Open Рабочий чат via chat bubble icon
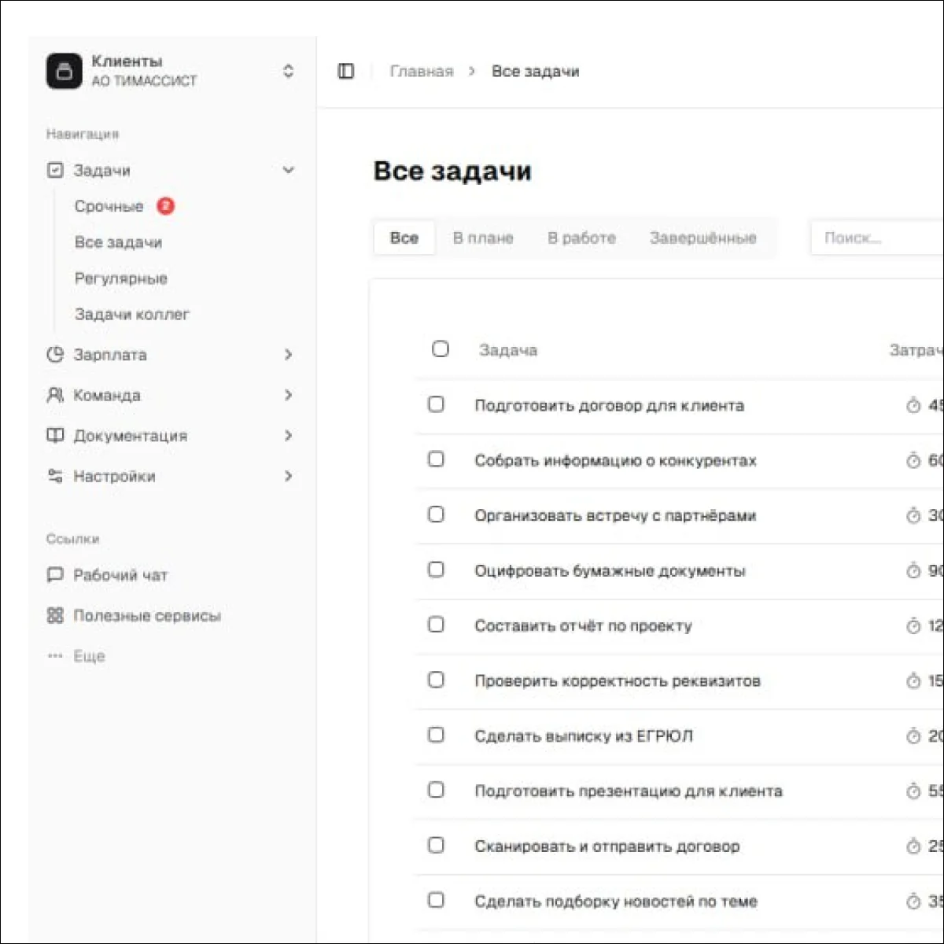This screenshot has width=944, height=944. pyautogui.click(x=55, y=575)
